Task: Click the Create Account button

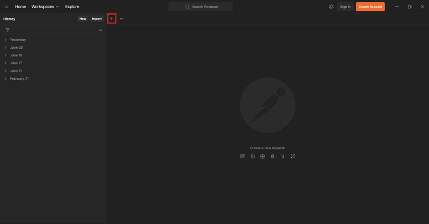Action: click(x=370, y=7)
